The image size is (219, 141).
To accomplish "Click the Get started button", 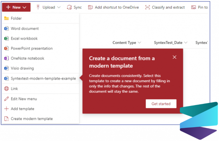I will pyautogui.click(x=161, y=104).
